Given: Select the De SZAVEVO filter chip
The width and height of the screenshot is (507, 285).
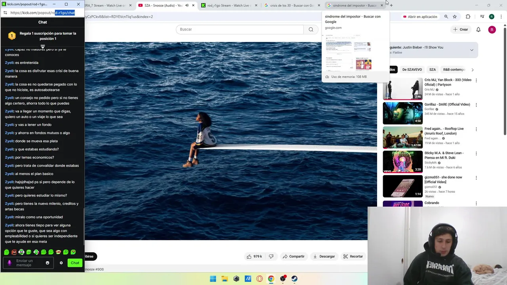Looking at the screenshot, I should coord(412,70).
